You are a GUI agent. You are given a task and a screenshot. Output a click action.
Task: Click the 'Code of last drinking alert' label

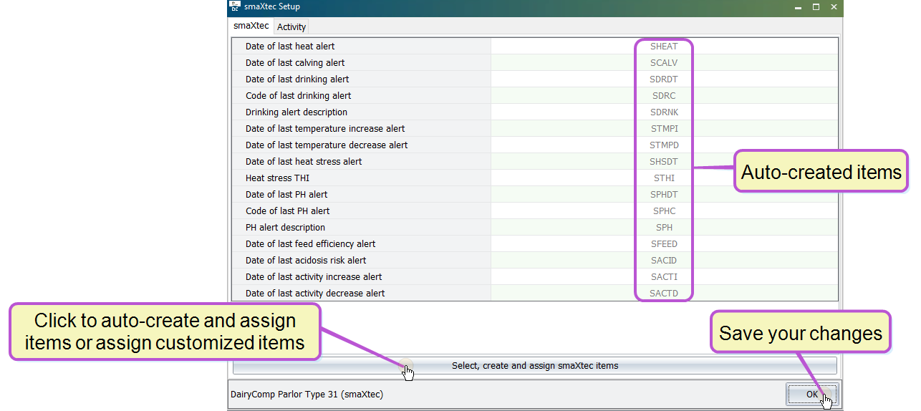[298, 95]
